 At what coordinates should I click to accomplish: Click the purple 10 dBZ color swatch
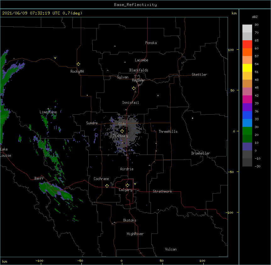point(247,147)
